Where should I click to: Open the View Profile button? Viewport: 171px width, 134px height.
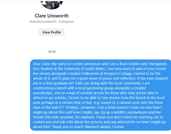click(x=52, y=32)
